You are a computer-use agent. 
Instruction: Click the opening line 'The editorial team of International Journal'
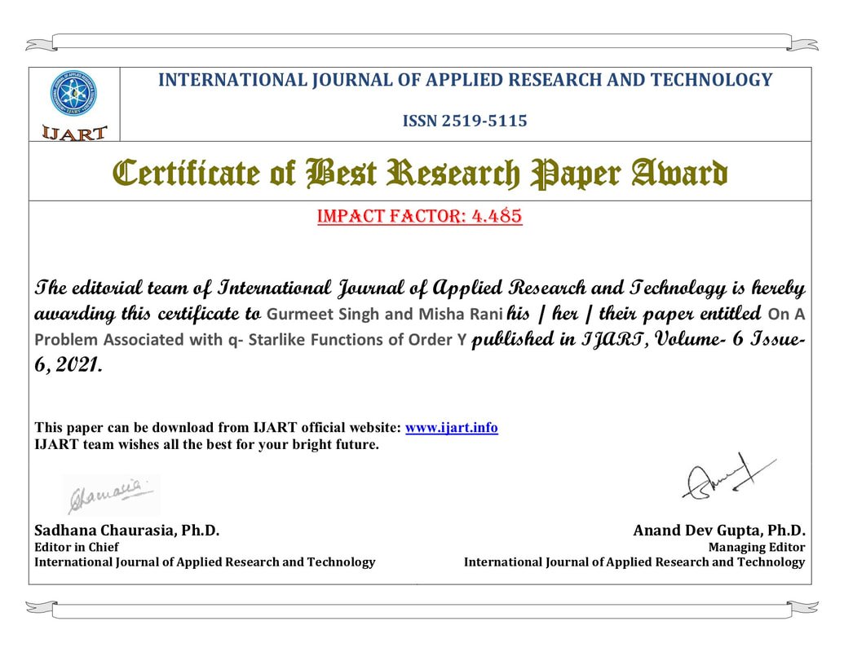pos(420,289)
